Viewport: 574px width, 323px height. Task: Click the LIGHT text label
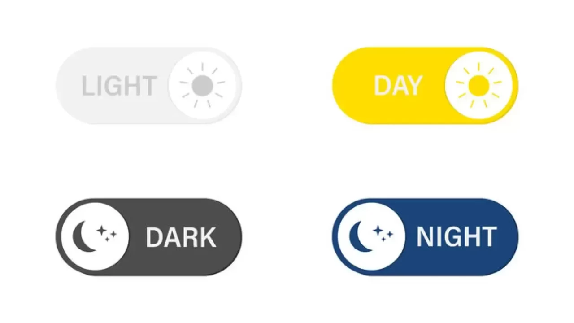[119, 86]
